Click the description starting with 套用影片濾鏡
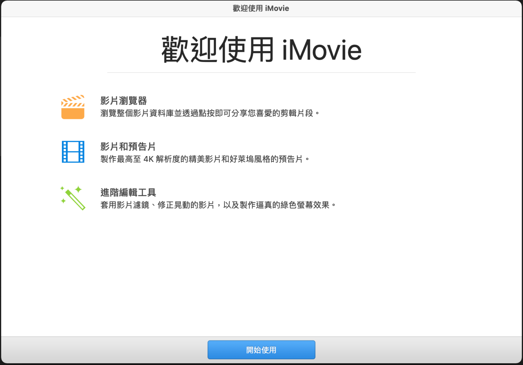Screen dimensions: 523x365 tap(218, 205)
